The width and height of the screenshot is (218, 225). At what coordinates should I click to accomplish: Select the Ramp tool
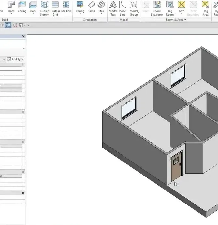pos(91,7)
